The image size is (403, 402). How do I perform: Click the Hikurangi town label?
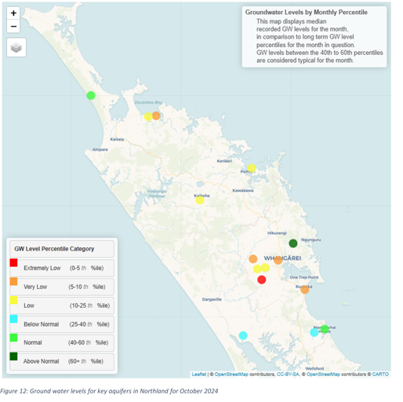click(277, 233)
